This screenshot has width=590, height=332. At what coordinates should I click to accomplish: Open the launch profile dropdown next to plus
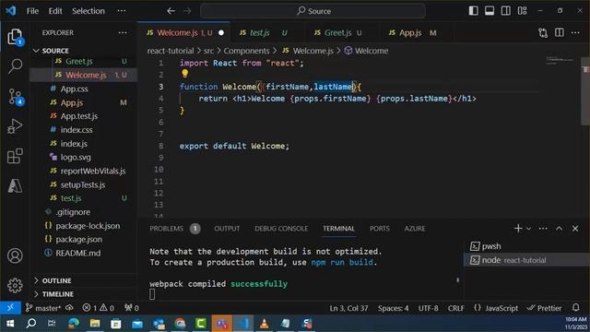(x=528, y=229)
